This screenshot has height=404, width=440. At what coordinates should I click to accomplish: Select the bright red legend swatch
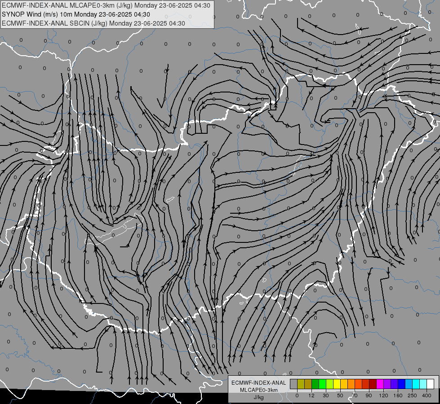pos(366,384)
